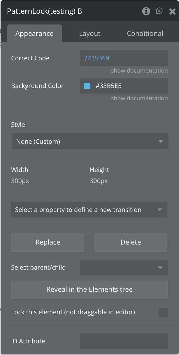Show documentation for Correct Code

tap(139, 71)
